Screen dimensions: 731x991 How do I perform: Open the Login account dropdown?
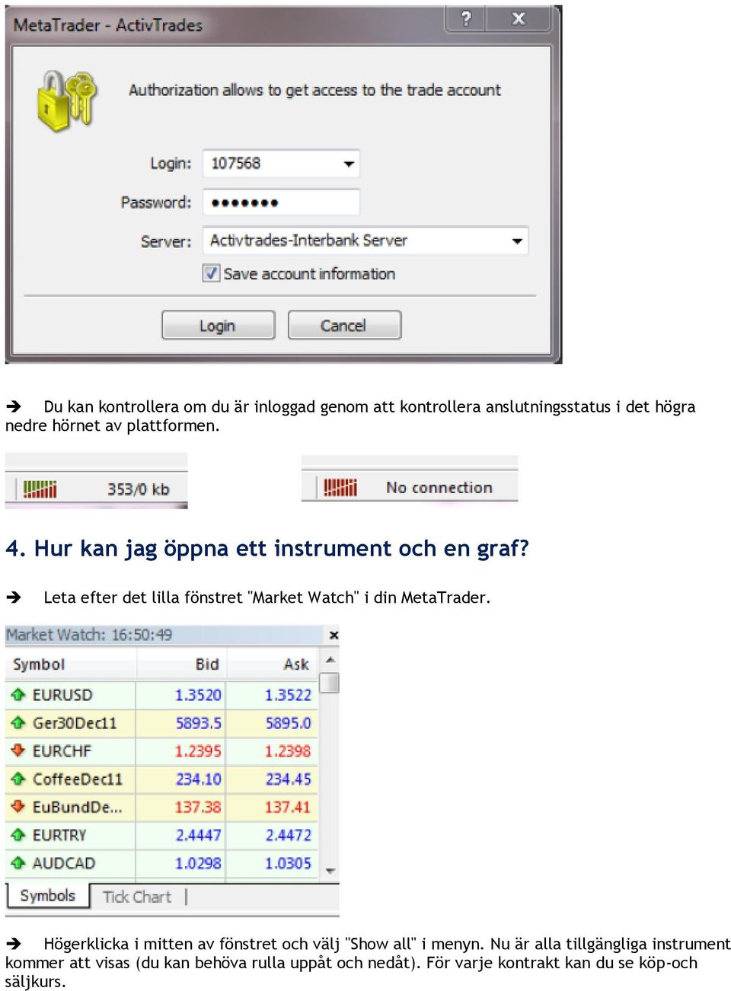(x=349, y=164)
